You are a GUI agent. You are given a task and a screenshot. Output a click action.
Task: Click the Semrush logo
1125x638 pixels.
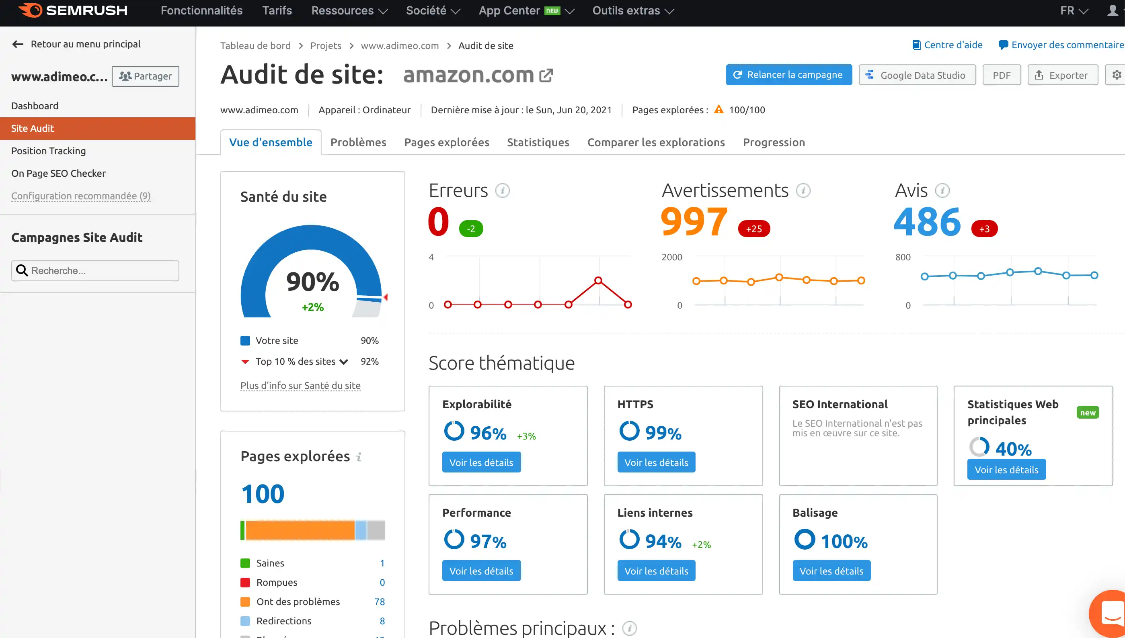click(73, 10)
